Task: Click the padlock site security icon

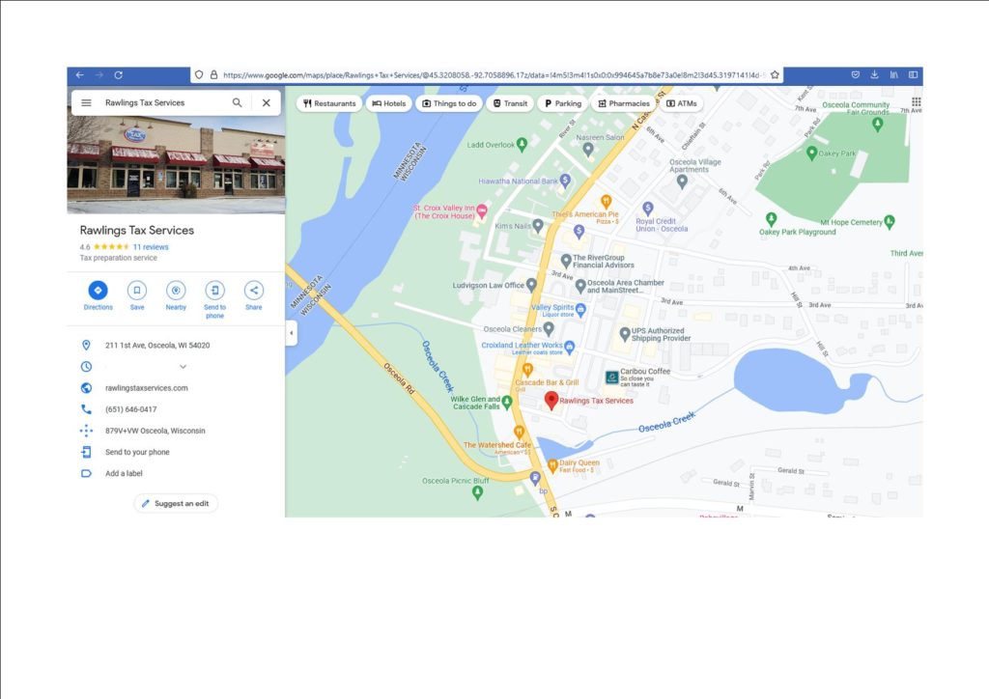Action: pos(213,75)
